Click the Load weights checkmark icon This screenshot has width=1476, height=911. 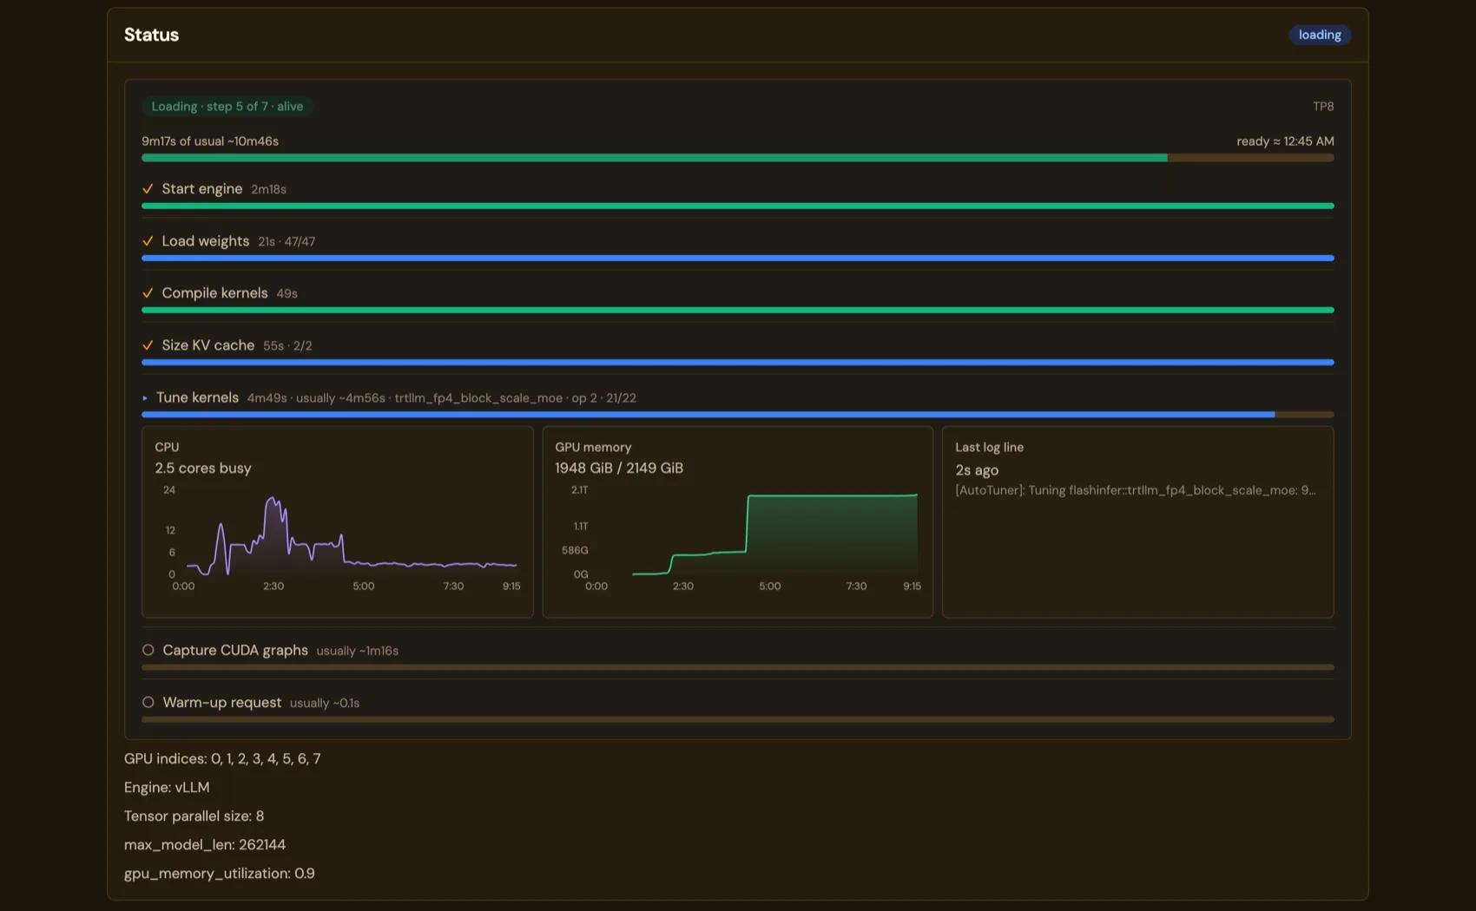pos(148,241)
